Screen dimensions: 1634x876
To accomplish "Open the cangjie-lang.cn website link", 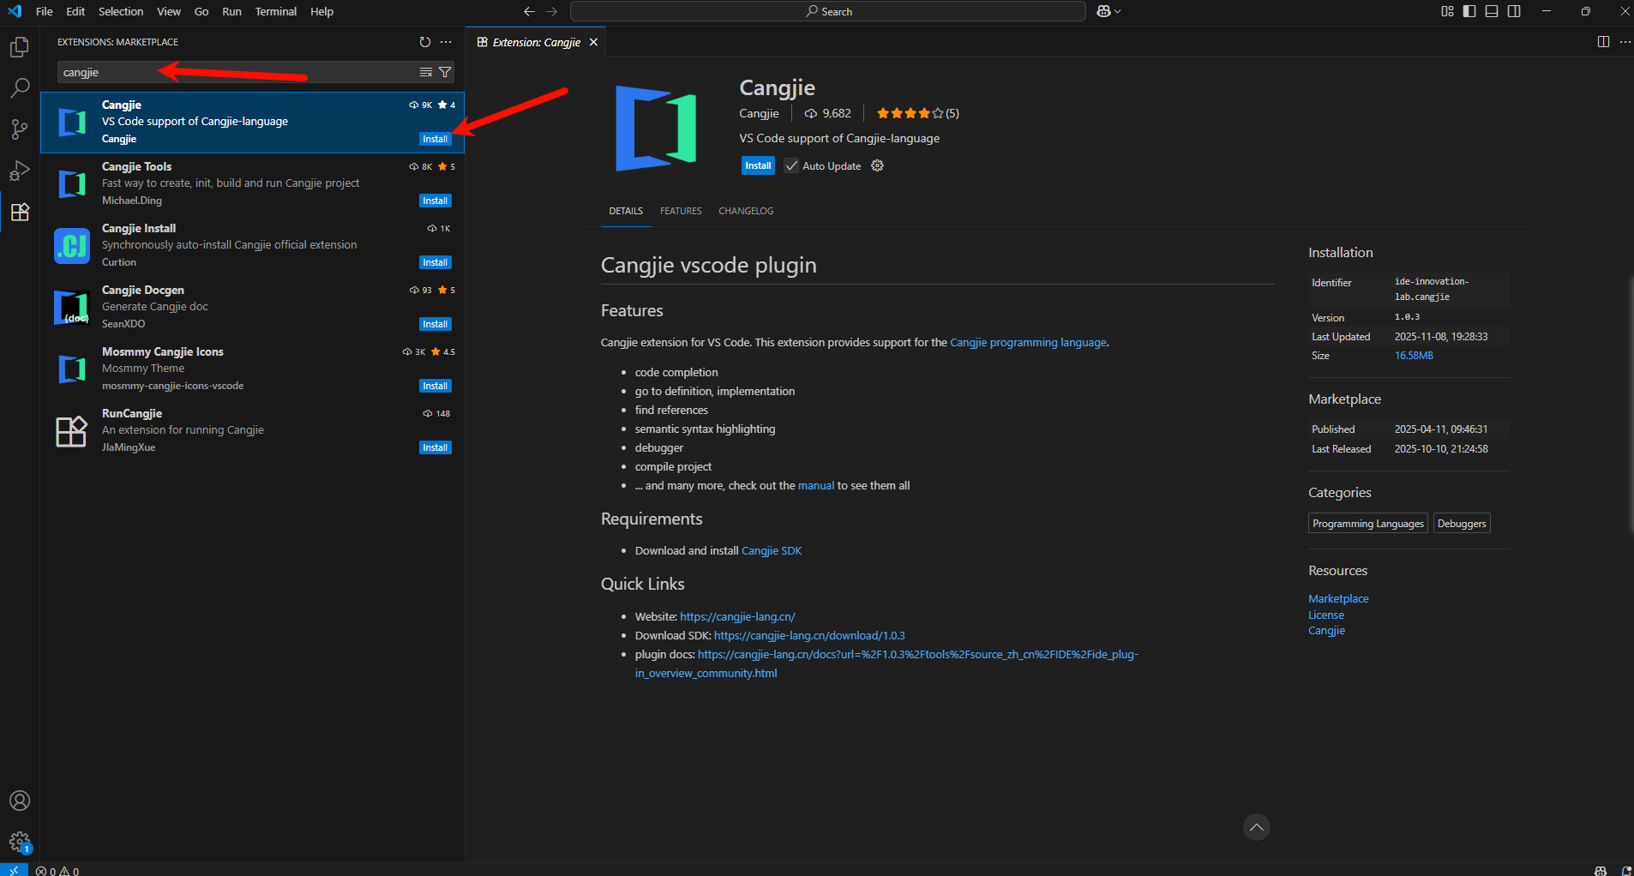I will (x=737, y=616).
